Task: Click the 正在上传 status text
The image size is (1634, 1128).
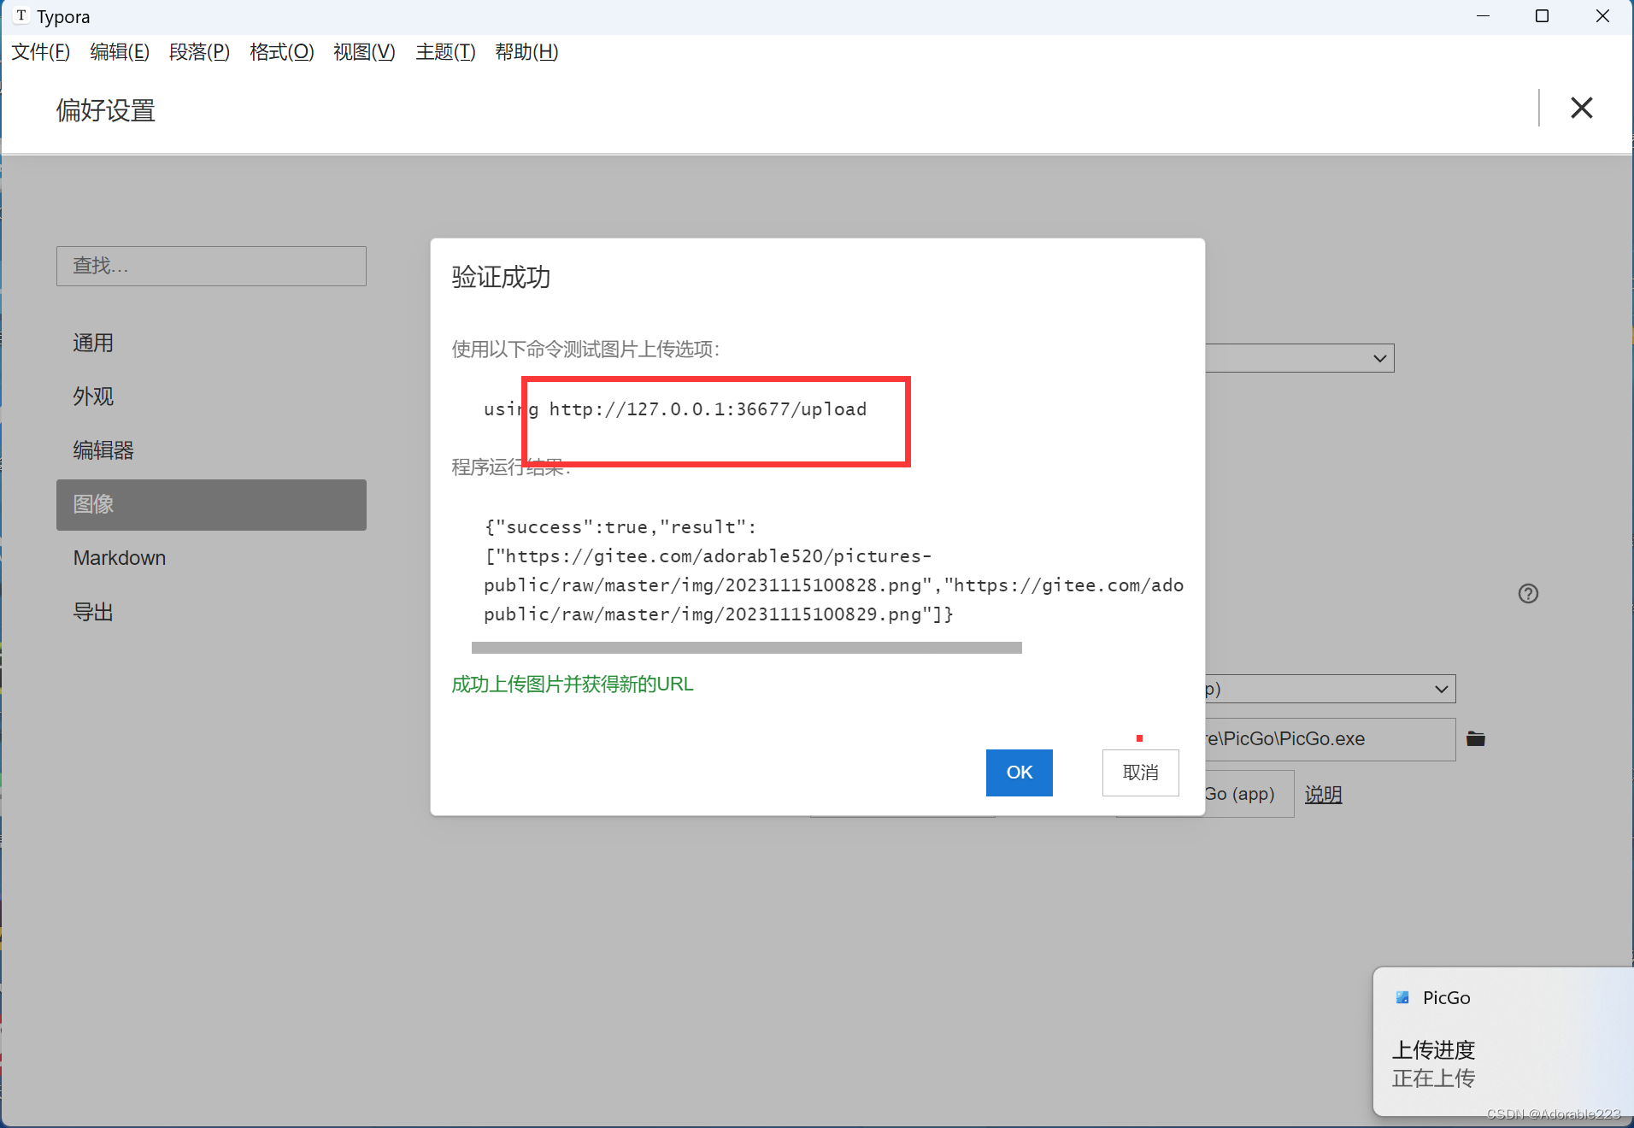Action: (1433, 1078)
